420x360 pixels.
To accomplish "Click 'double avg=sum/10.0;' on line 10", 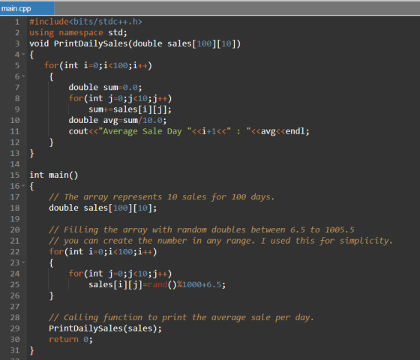I will point(118,121).
